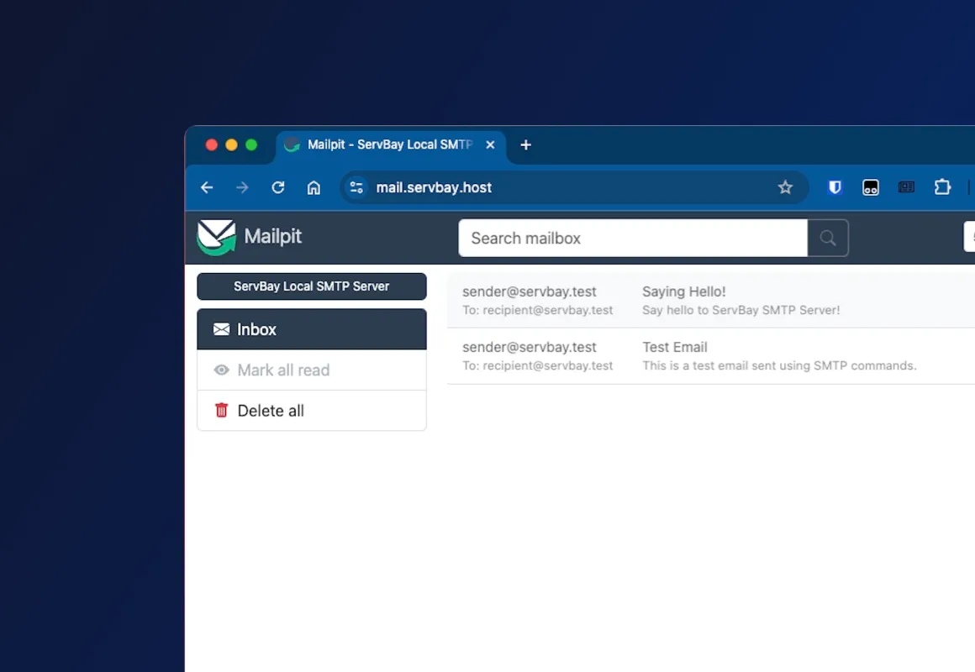The height and width of the screenshot is (672, 975).
Task: Reload the page with refresh icon
Action: click(278, 187)
